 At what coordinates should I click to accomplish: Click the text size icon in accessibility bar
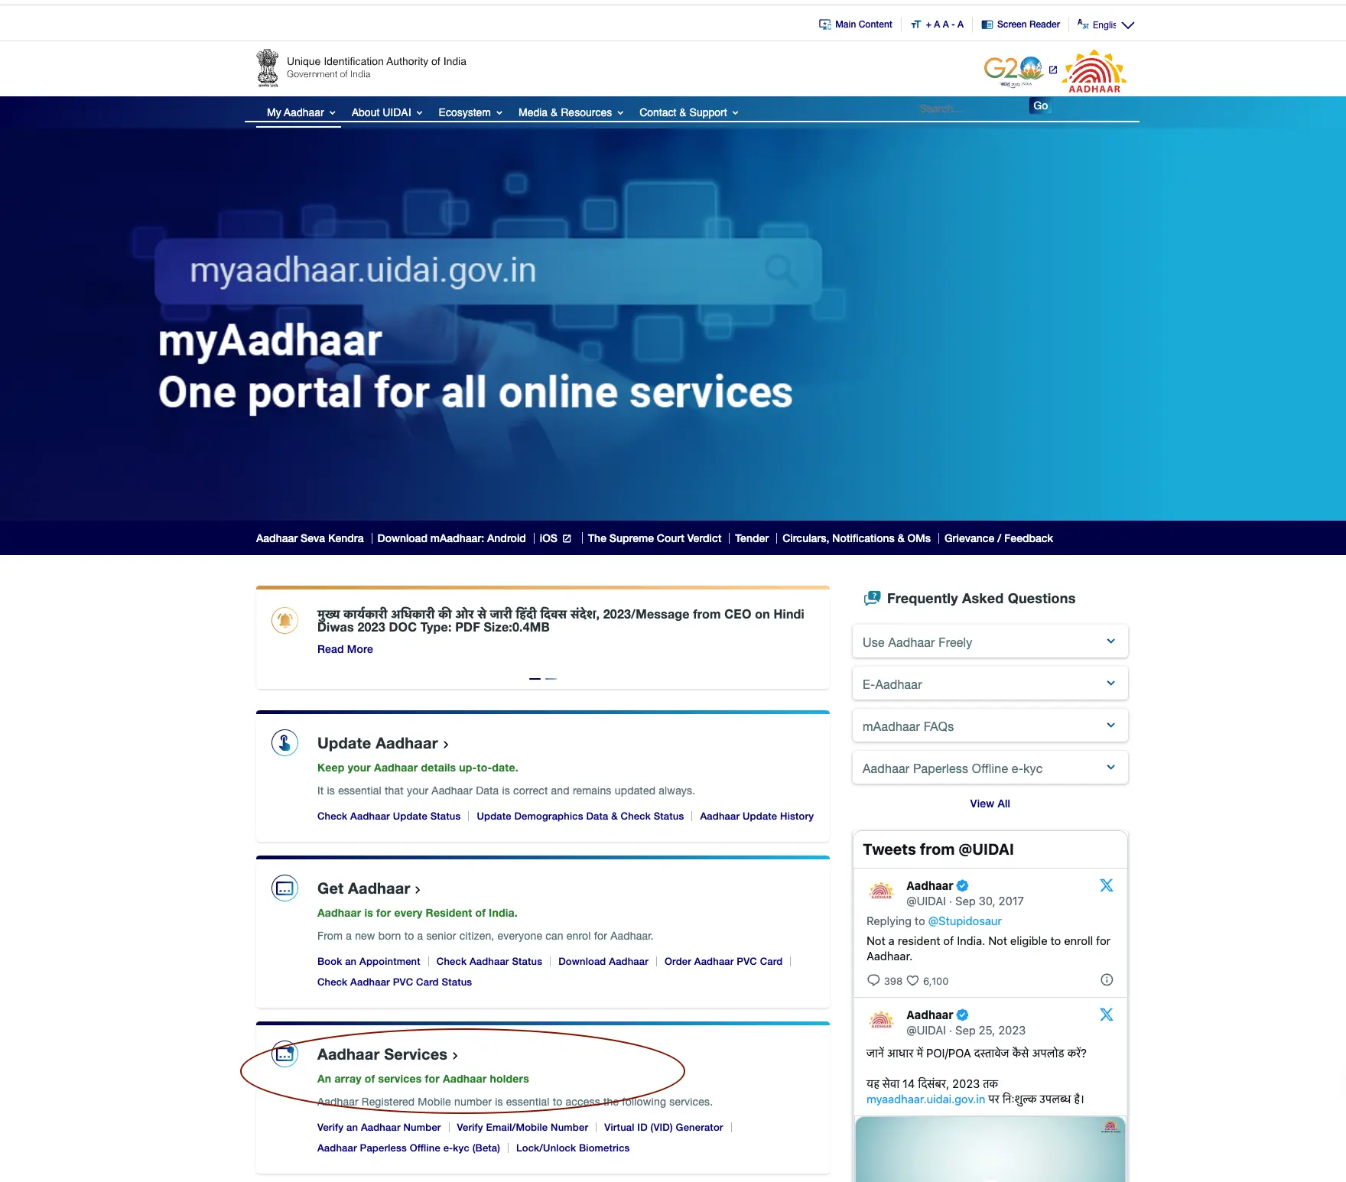916,24
